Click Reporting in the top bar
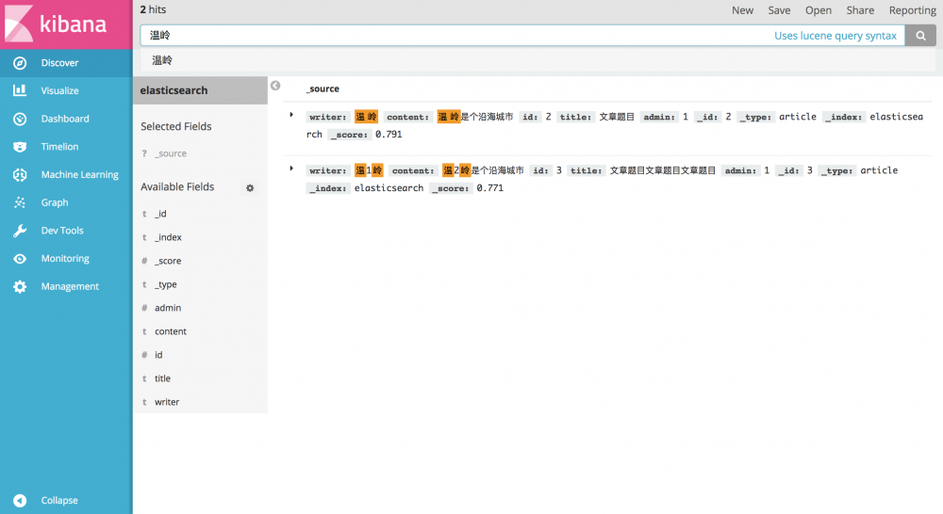The width and height of the screenshot is (943, 514). [x=912, y=10]
